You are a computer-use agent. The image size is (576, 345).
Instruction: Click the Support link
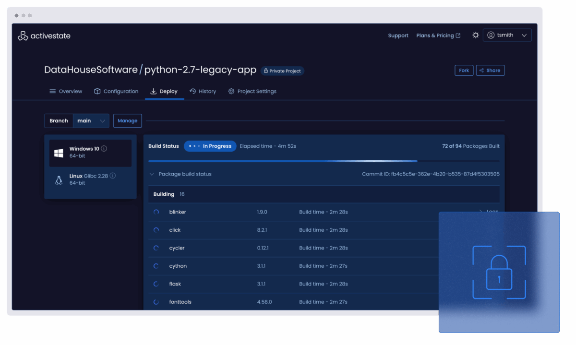point(398,36)
